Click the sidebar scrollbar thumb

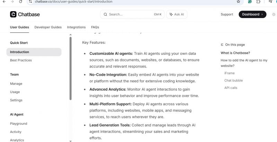71,68
